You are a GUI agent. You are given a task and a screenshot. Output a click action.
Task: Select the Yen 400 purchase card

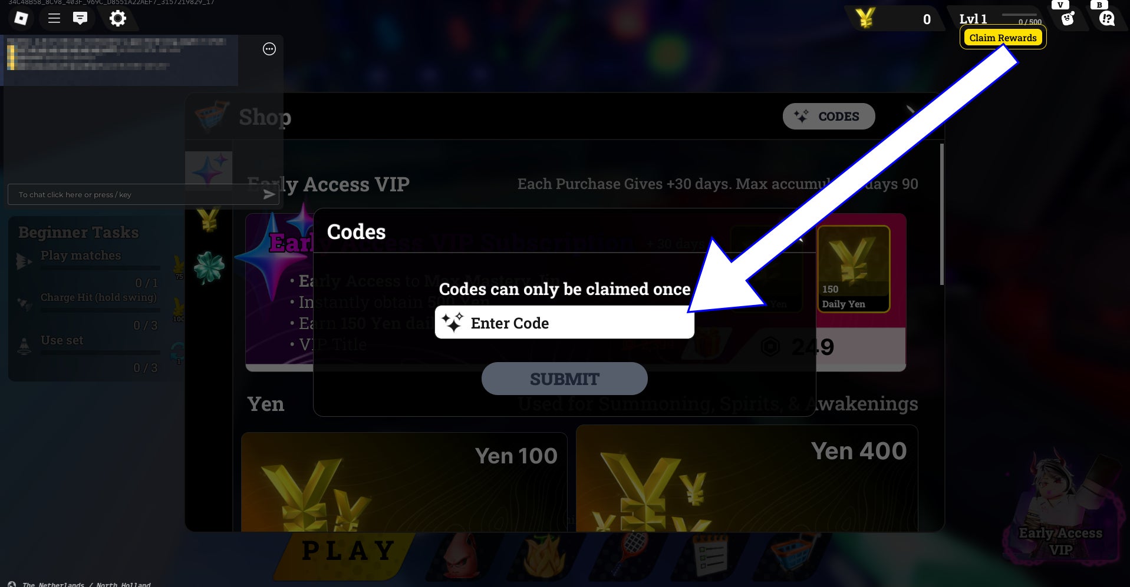746,478
